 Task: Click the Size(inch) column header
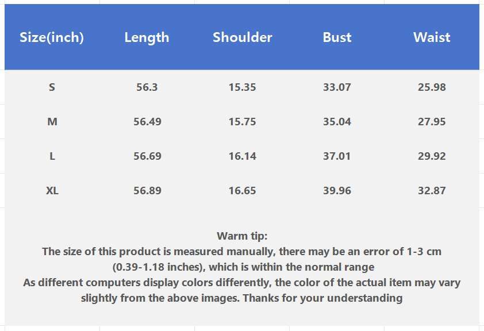pos(52,37)
